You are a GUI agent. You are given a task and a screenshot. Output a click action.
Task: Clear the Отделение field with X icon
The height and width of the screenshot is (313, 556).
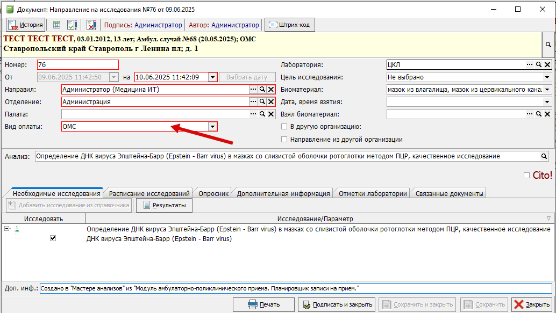point(271,102)
